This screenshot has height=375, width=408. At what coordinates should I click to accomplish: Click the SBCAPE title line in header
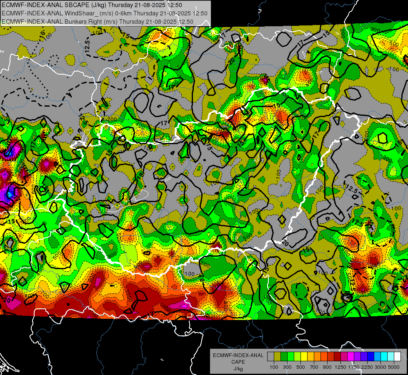click(92, 5)
